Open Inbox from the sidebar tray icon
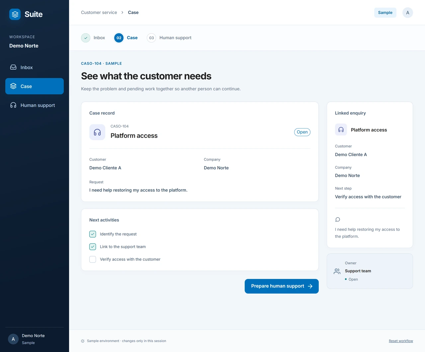425x352 pixels. 13,67
